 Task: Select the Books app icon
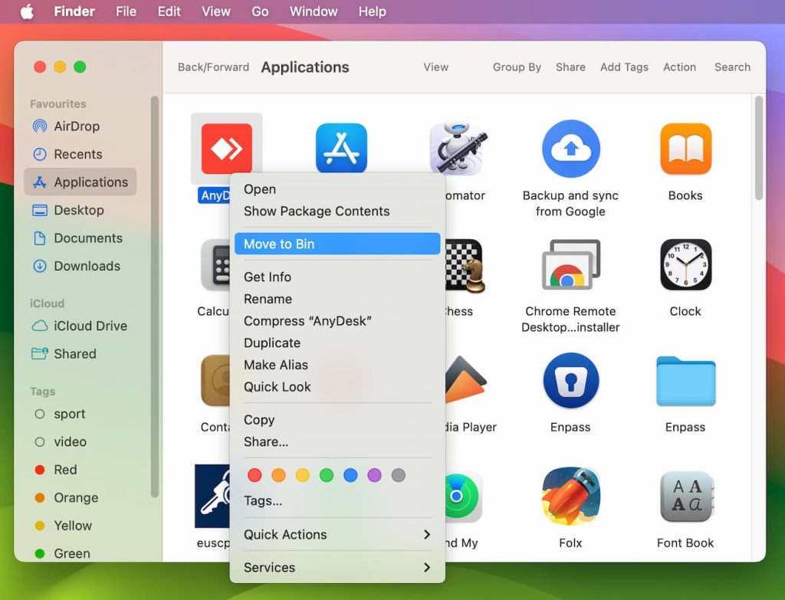point(685,148)
